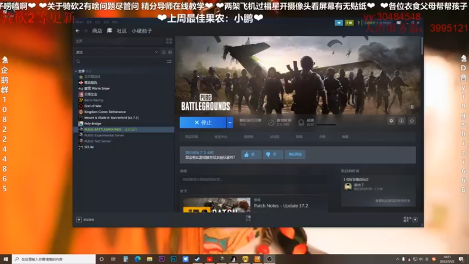The image size is (469, 264).
Task: Switch library to grid view icon
Action: (169, 41)
